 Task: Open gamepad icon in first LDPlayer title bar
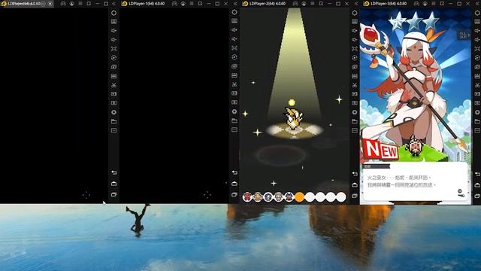[63, 4]
